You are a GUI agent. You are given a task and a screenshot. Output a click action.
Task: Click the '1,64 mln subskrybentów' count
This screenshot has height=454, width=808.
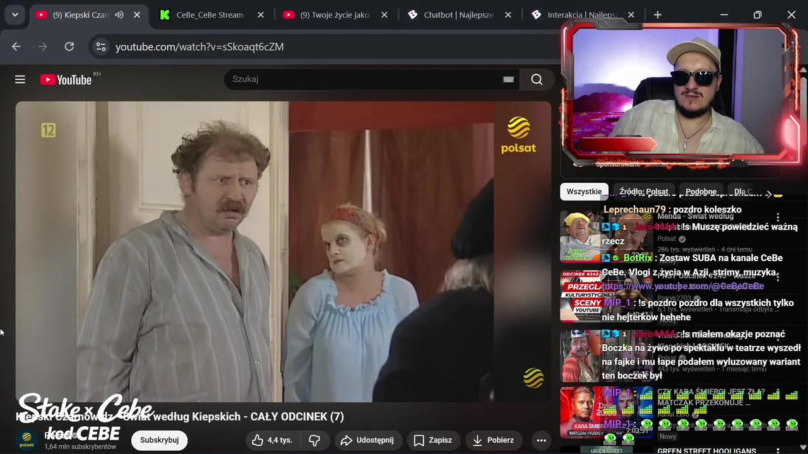coord(80,446)
